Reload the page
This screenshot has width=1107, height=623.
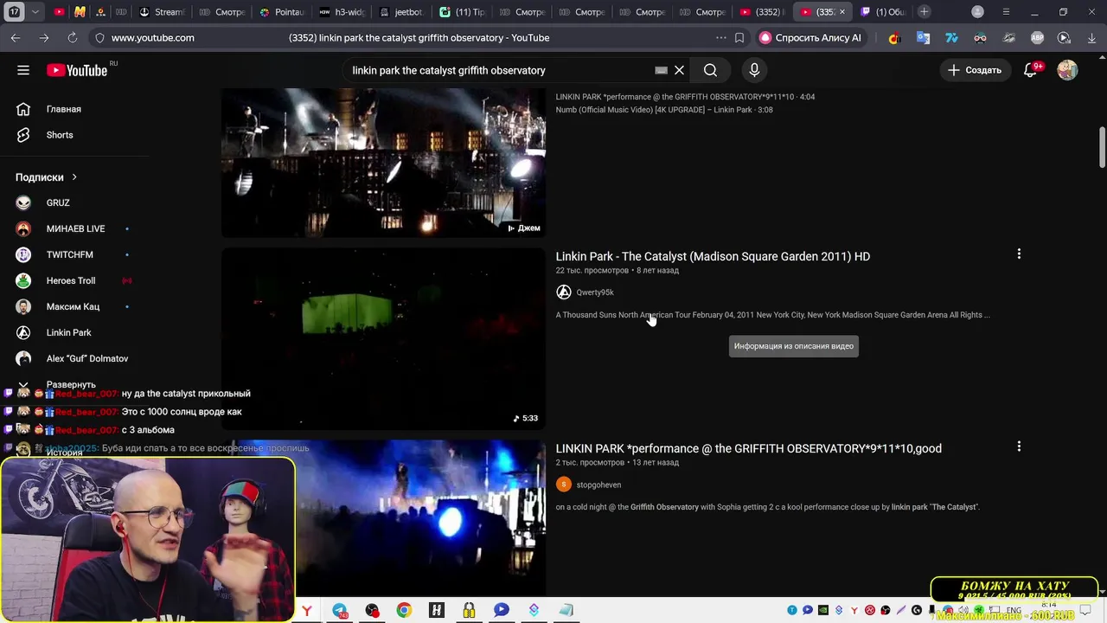(73, 38)
